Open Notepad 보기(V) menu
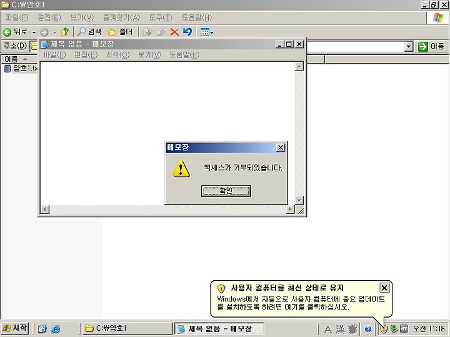Screen dimensions: 450x337 click(149, 55)
